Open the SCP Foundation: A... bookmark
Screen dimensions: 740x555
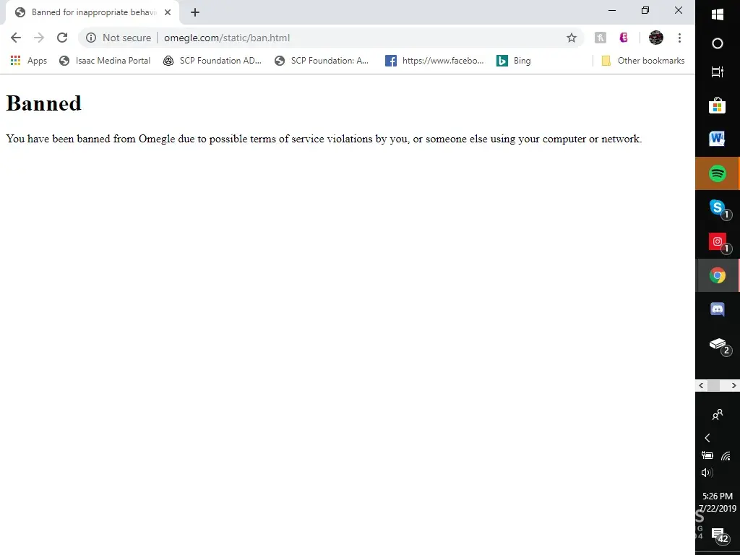(322, 61)
